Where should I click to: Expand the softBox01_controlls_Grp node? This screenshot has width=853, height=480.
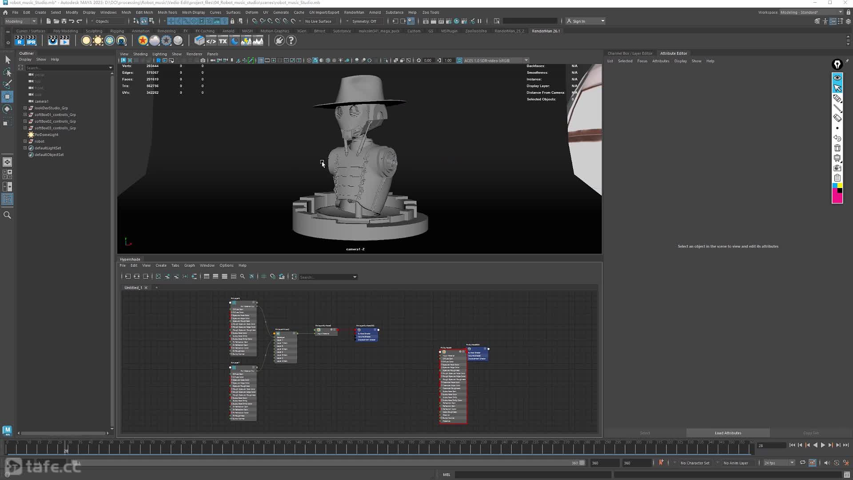pyautogui.click(x=25, y=115)
